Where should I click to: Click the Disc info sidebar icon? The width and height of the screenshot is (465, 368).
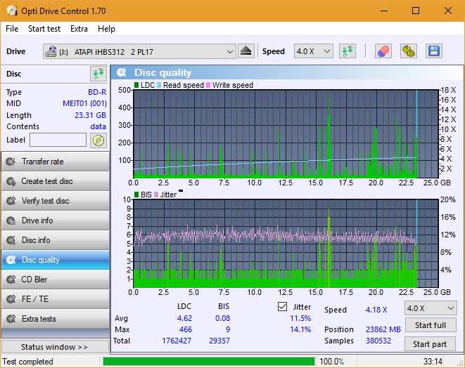(x=11, y=240)
